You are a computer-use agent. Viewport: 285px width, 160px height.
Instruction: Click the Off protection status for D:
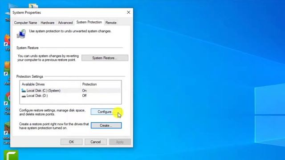(x=84, y=96)
